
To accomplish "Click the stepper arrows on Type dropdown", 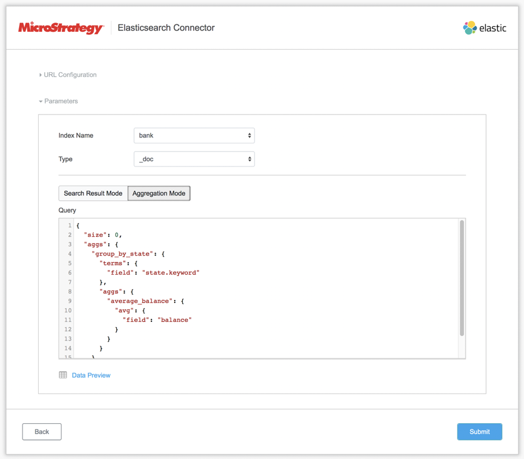I will pos(249,159).
